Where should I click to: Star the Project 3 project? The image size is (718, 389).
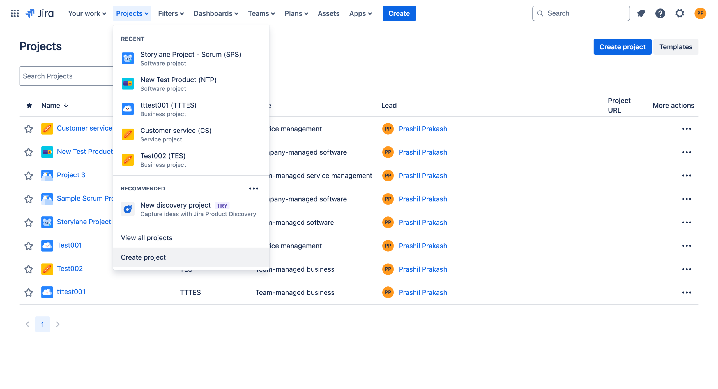29,176
